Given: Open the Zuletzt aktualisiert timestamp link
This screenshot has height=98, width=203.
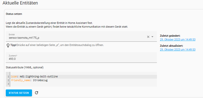Looking at the screenshot, I should point(178,50).
